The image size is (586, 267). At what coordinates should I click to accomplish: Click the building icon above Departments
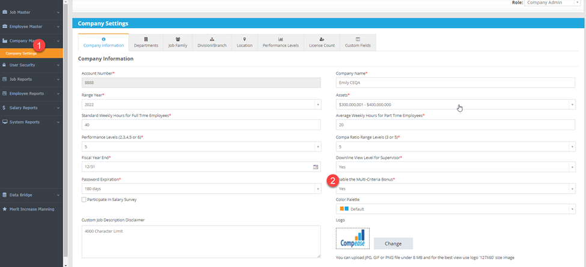(x=146, y=39)
